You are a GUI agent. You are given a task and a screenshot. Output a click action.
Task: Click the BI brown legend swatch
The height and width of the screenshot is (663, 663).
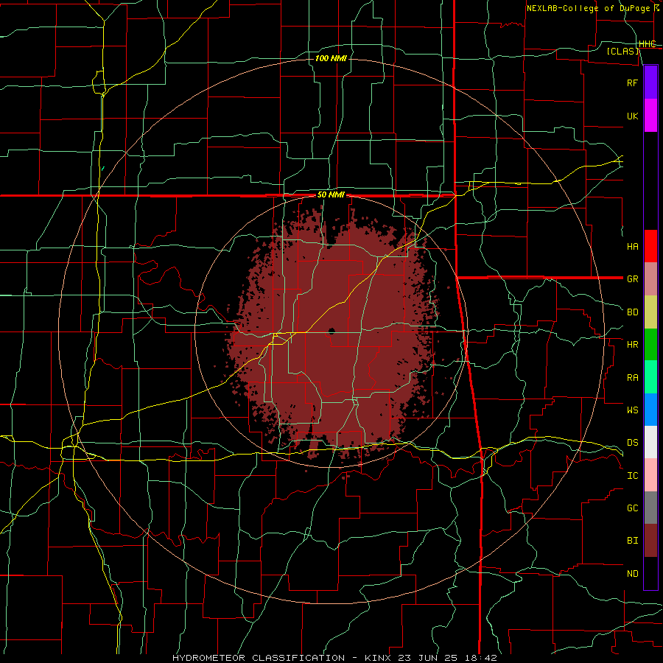[x=650, y=541]
